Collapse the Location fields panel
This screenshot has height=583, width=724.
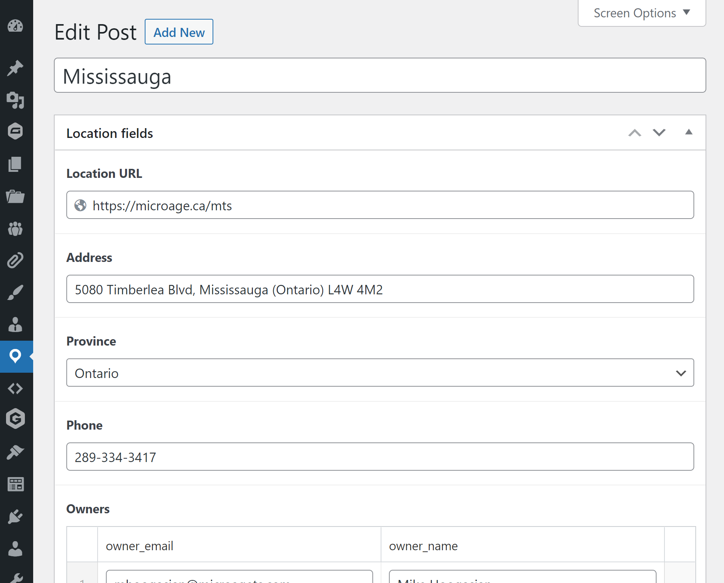click(x=689, y=132)
